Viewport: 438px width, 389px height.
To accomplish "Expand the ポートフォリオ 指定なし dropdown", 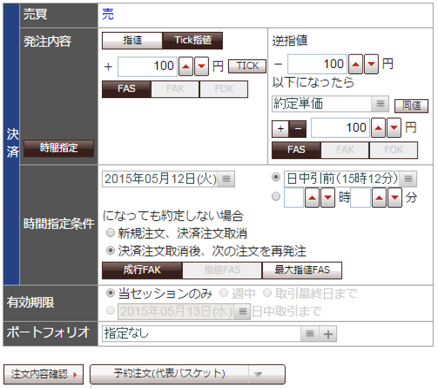I will click(310, 334).
